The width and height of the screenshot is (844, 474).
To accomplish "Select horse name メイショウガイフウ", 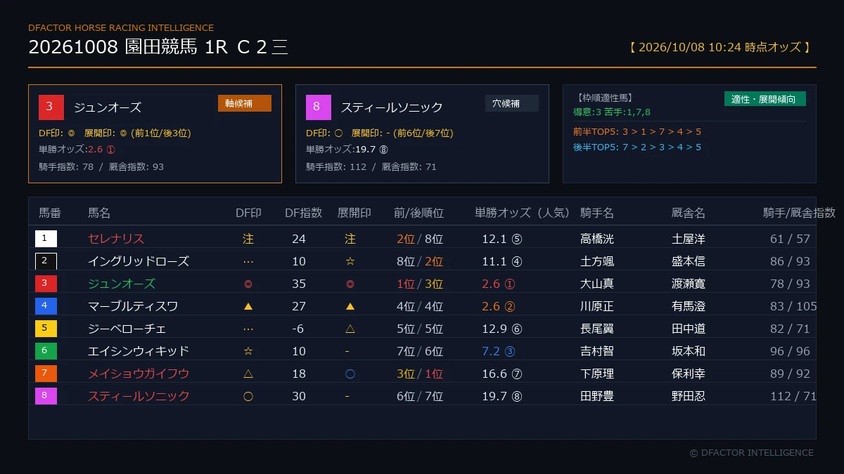I will coord(139,374).
